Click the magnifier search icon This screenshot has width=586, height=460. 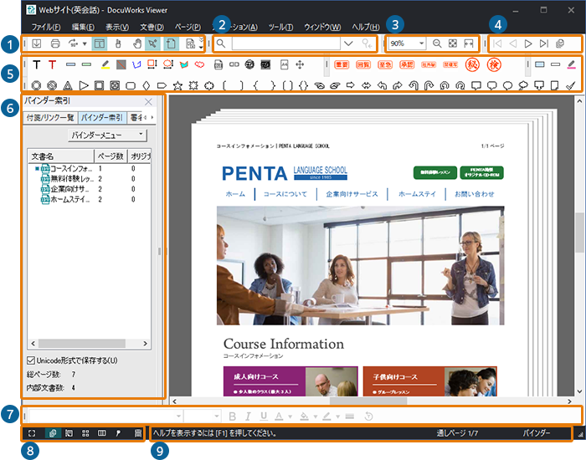[221, 43]
